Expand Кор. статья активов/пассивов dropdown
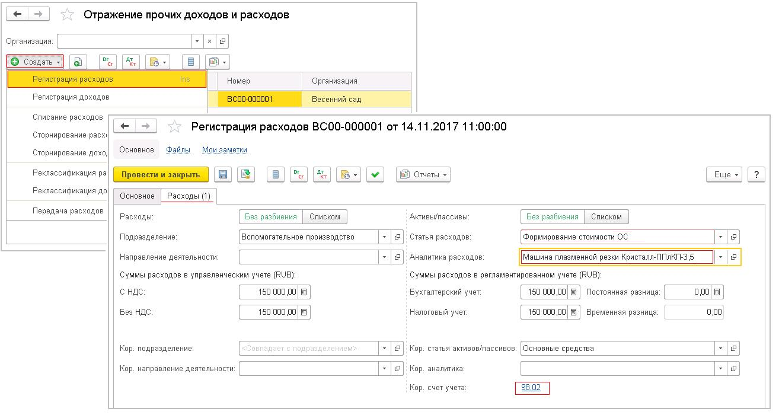The height and width of the screenshot is (415, 779). pyautogui.click(x=721, y=348)
